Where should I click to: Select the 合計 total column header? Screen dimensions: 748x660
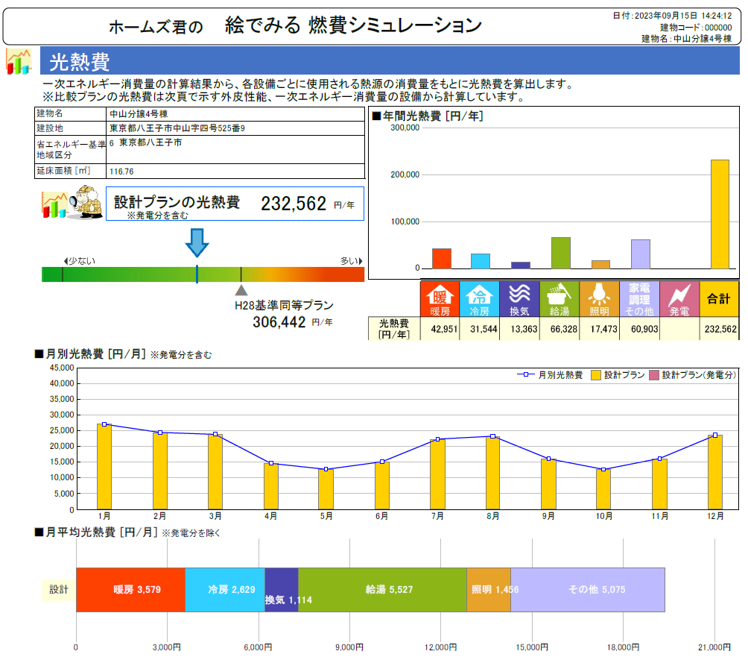(x=719, y=298)
